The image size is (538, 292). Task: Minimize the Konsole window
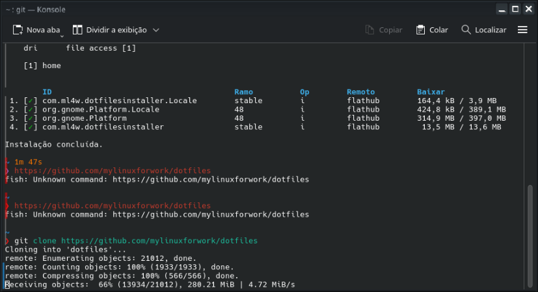pyautogui.click(x=502, y=10)
